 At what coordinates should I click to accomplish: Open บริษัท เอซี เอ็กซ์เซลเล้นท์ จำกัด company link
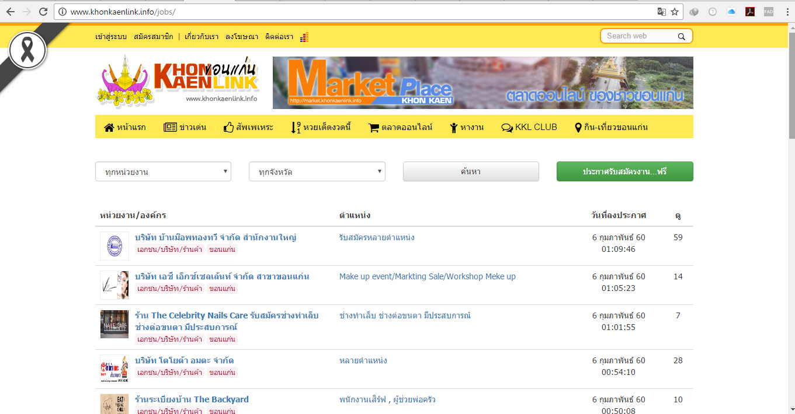[222, 276]
